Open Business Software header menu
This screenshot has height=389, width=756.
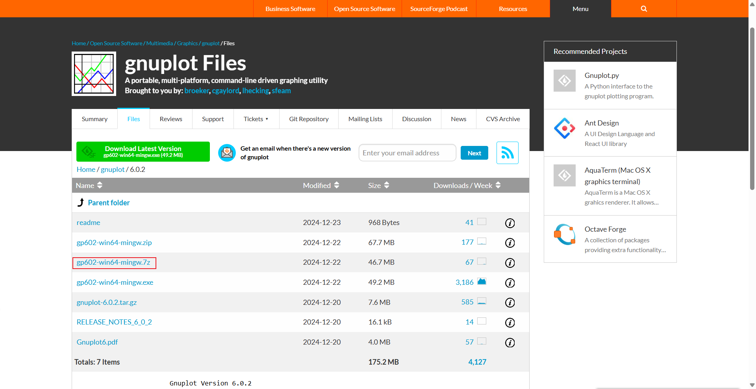pyautogui.click(x=290, y=9)
